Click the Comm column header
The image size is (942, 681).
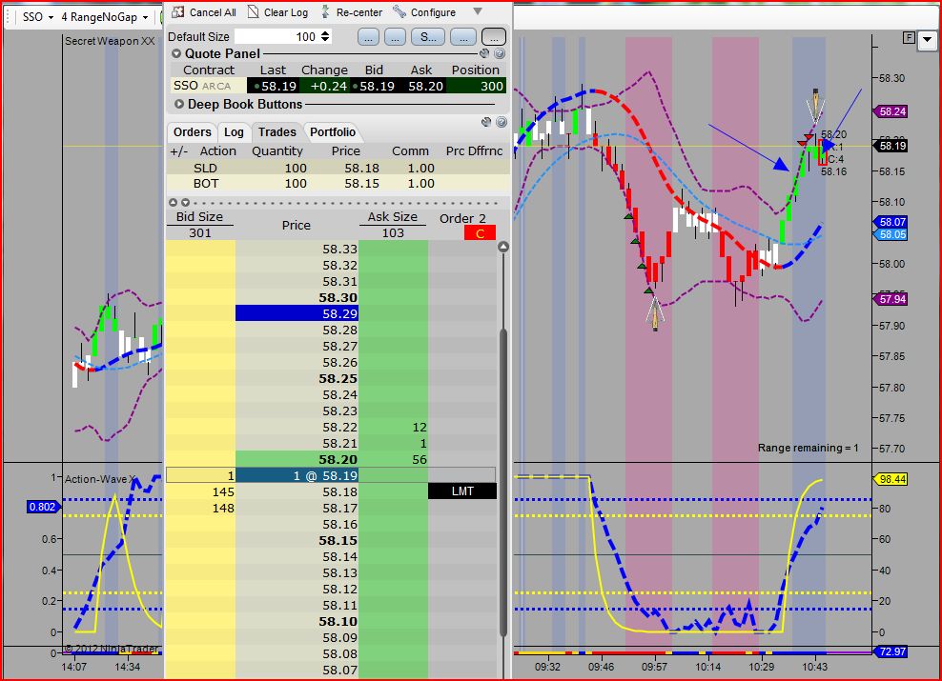(x=410, y=151)
